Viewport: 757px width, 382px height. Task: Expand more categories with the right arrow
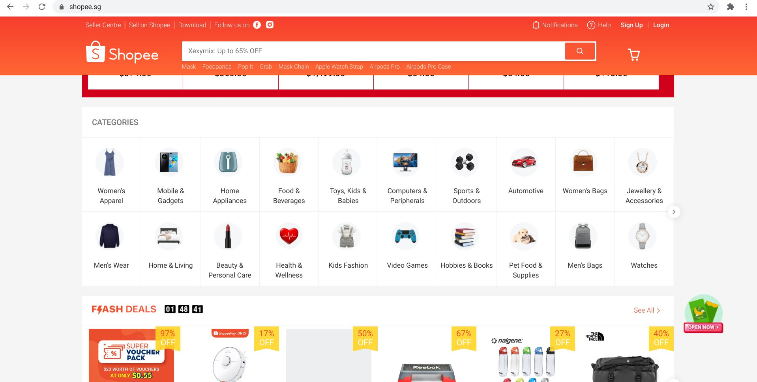pos(674,212)
